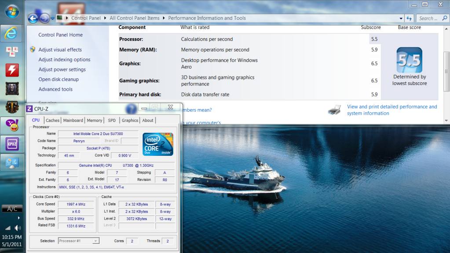450x253 pixels.
Task: Select Control Panel taskbar icon
Action: coord(12,162)
